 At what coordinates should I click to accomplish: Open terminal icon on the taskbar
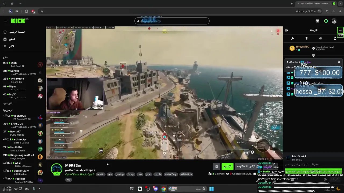pyautogui.click(x=132, y=189)
